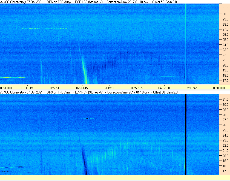Pick 26.0 on lower spectrogram frequency scale
The image size is (230, 181).
[226, 125]
